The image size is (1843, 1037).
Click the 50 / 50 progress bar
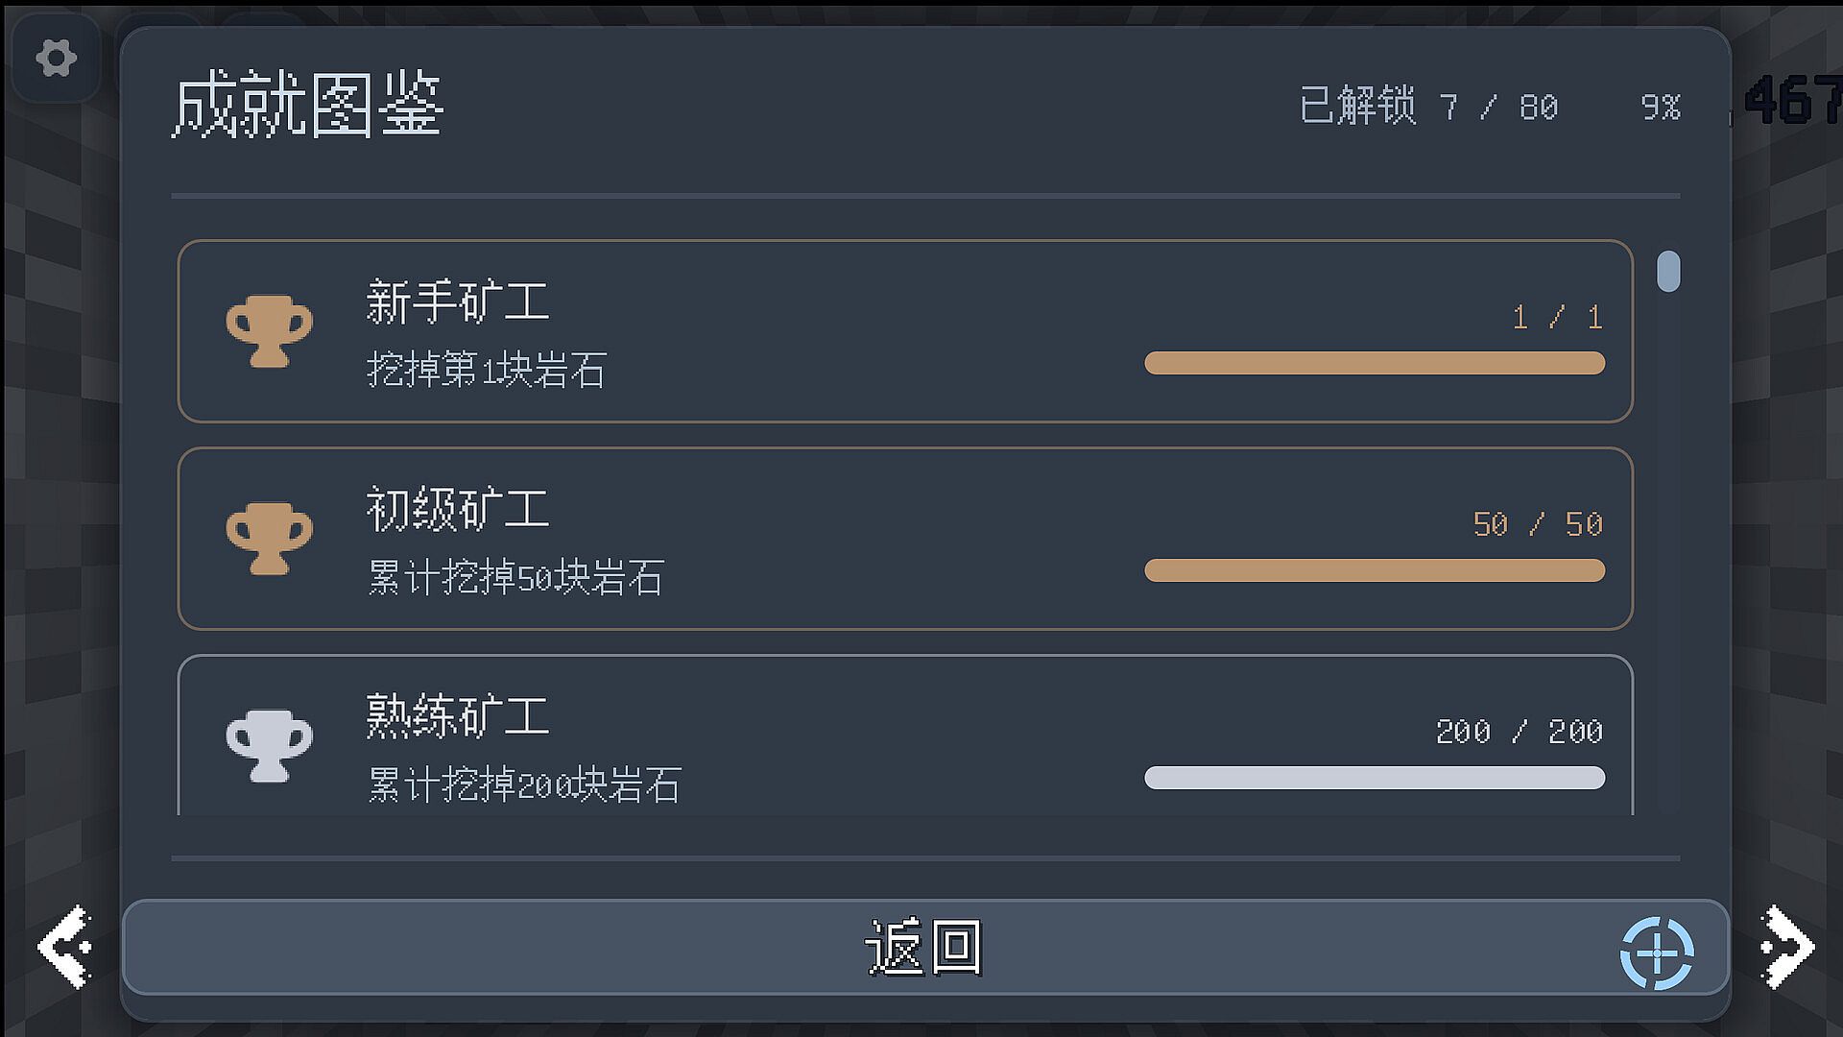(x=1375, y=570)
